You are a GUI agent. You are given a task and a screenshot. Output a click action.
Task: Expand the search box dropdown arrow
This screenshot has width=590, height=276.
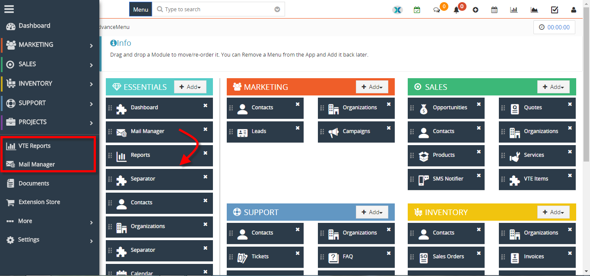pos(277,10)
